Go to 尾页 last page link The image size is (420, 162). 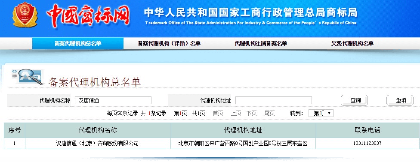click(269, 113)
